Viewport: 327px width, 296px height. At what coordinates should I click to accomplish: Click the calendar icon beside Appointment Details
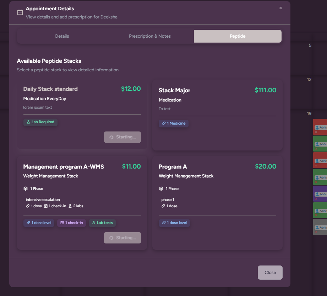(x=20, y=12)
